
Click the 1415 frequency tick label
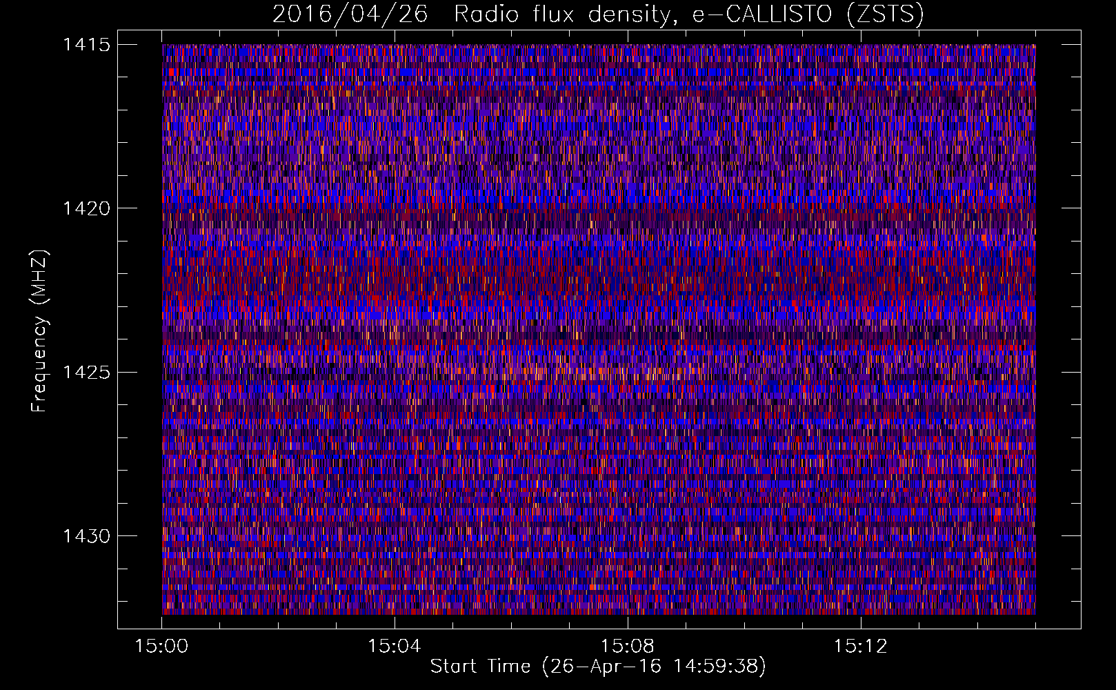point(86,45)
